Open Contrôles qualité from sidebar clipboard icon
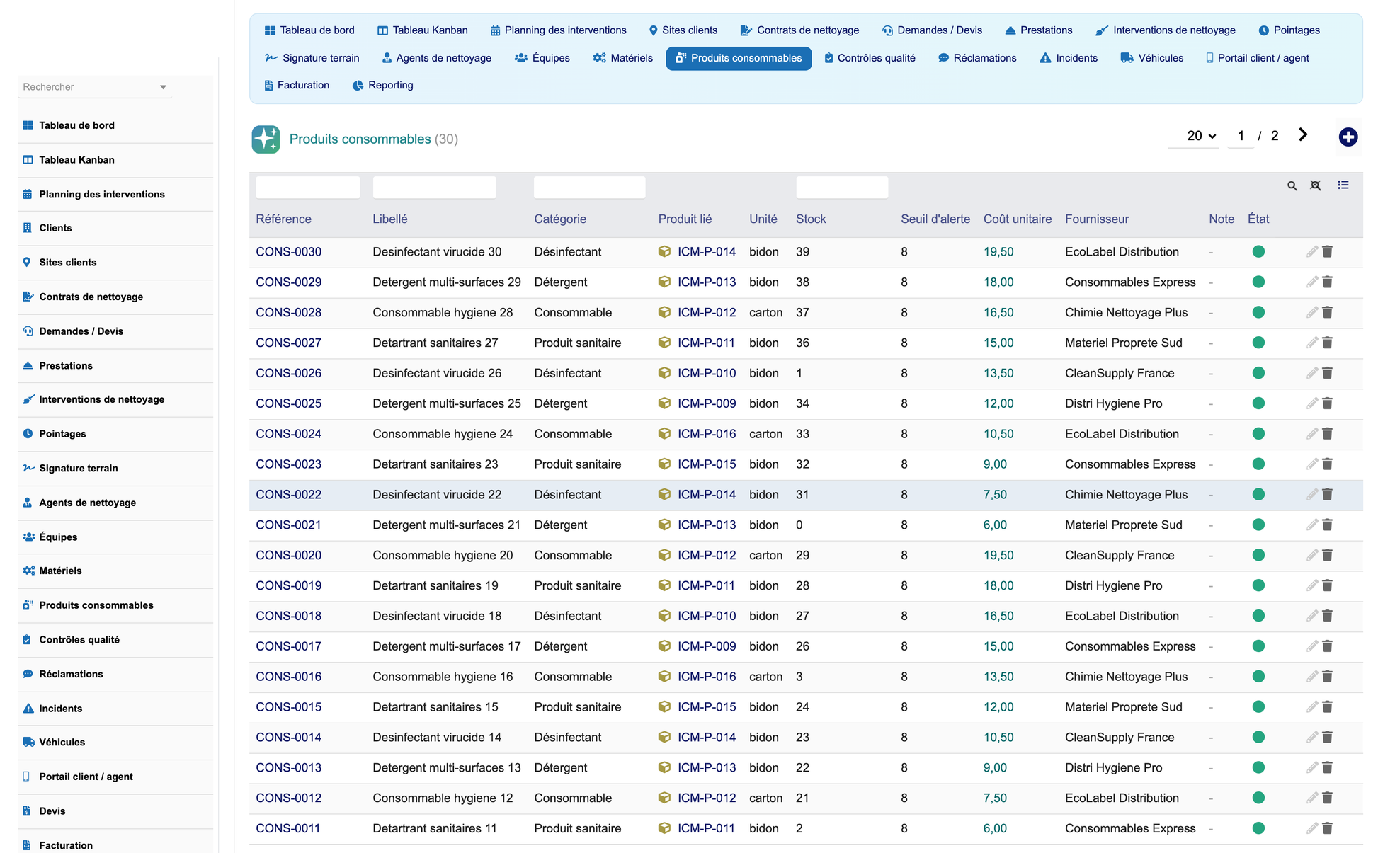Screen dimensions: 1378x853 click(27, 639)
